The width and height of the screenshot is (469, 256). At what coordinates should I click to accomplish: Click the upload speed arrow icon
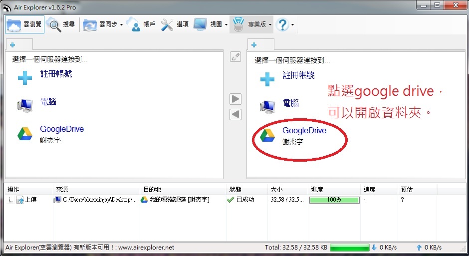[419, 248]
